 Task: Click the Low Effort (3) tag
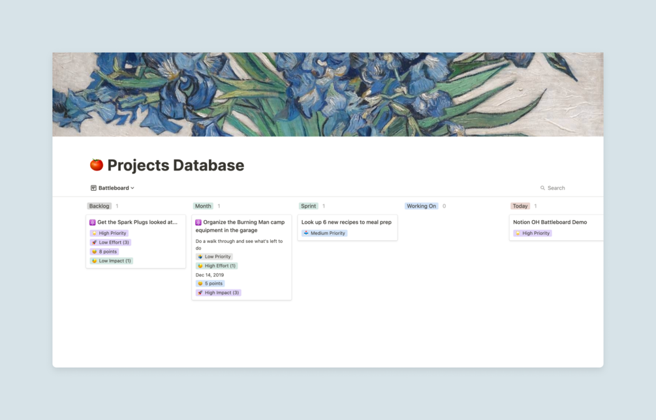point(110,242)
